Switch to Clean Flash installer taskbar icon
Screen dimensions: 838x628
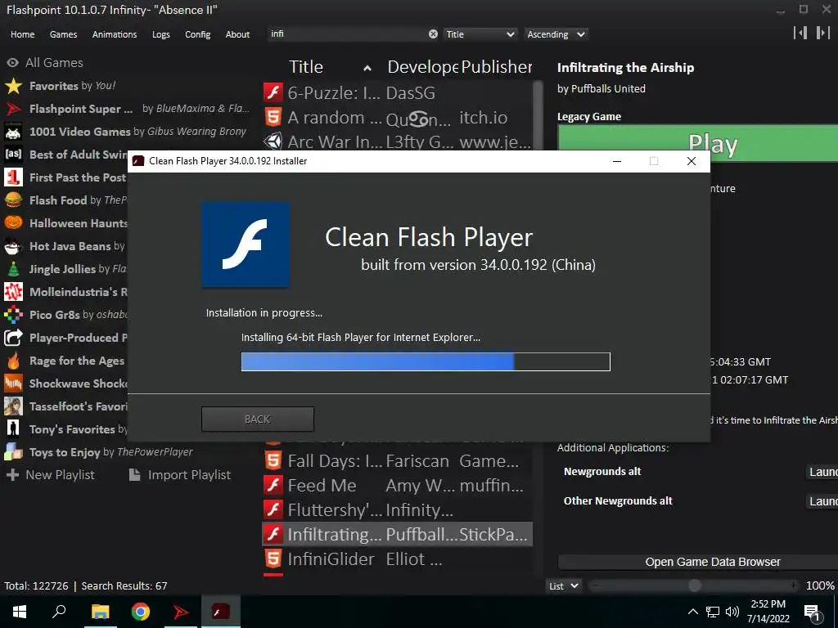coord(221,612)
